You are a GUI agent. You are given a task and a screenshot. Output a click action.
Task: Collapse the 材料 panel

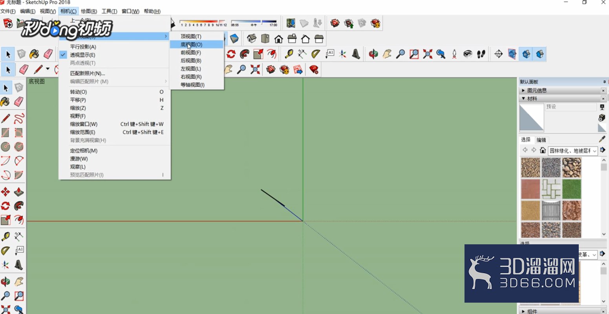523,99
